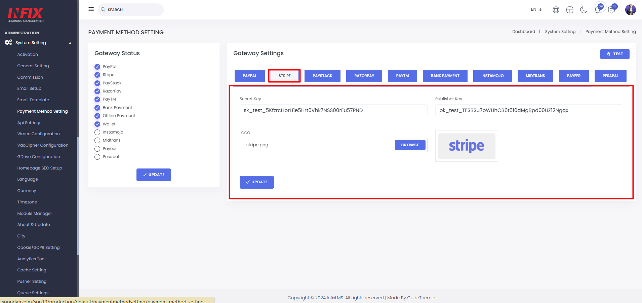This screenshot has height=303, width=642.
Task: Open Commission in sidebar
Action: [x=30, y=77]
